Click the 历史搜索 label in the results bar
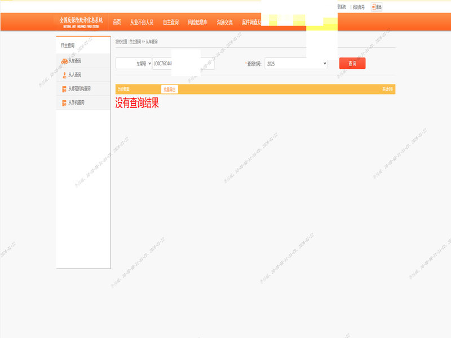The width and height of the screenshot is (451, 338). 123,90
